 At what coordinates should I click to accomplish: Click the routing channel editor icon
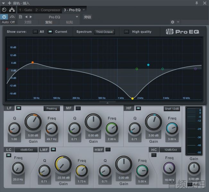(x=12, y=10)
